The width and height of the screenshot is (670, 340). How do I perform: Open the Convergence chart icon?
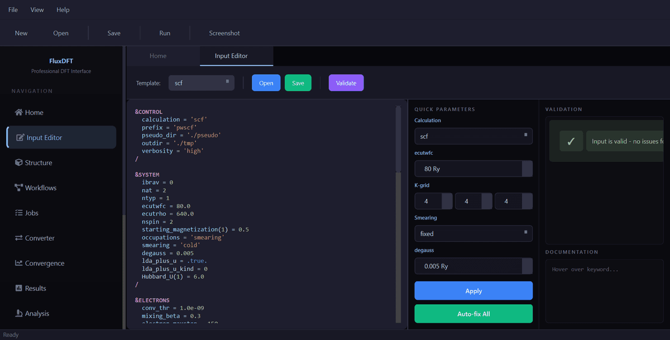19,264
